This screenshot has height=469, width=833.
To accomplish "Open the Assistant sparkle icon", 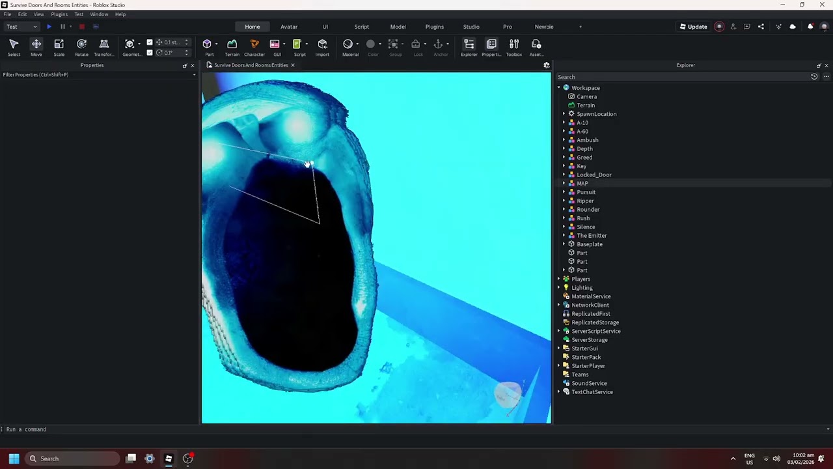I will point(779,27).
